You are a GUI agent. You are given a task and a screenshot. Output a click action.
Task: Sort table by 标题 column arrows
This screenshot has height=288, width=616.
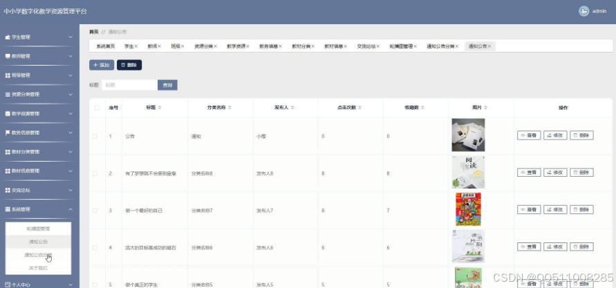click(x=160, y=108)
